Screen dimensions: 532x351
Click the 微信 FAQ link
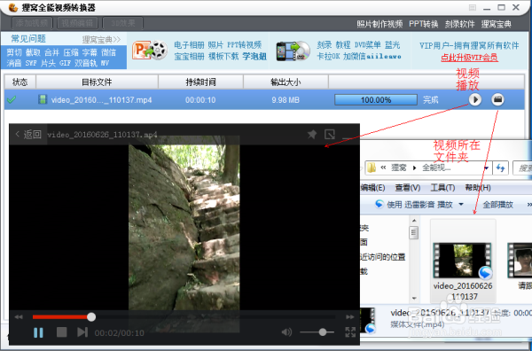click(108, 52)
